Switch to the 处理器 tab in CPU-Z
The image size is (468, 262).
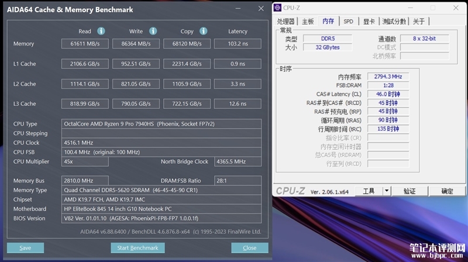tap(285, 21)
